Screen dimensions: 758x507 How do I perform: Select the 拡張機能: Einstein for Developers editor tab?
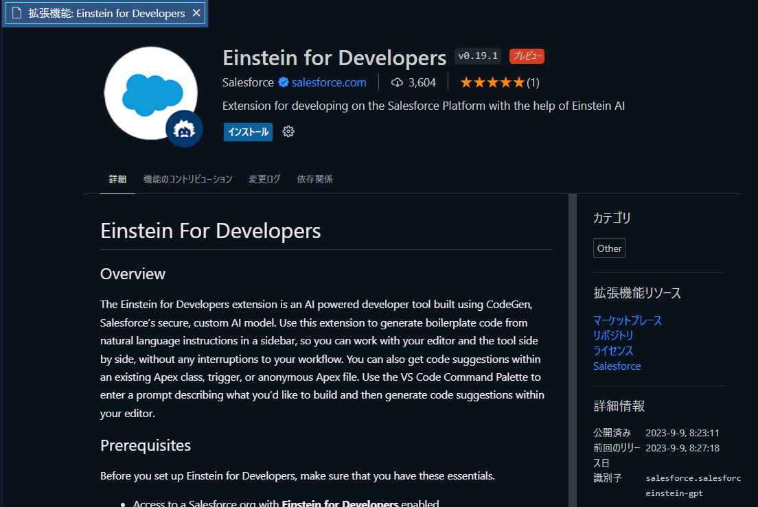point(105,13)
